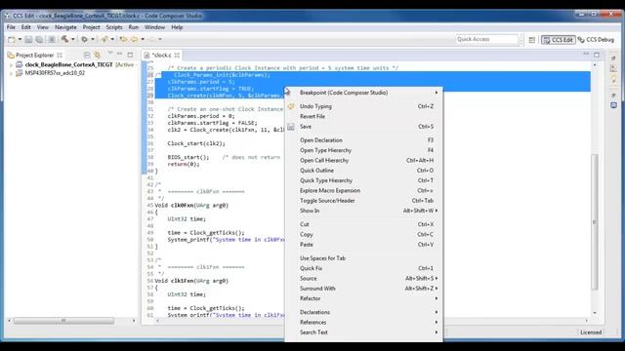Expand clock_BeagleBone_CortexA_TICGT project
The image size is (625, 351).
pyautogui.click(x=11, y=64)
